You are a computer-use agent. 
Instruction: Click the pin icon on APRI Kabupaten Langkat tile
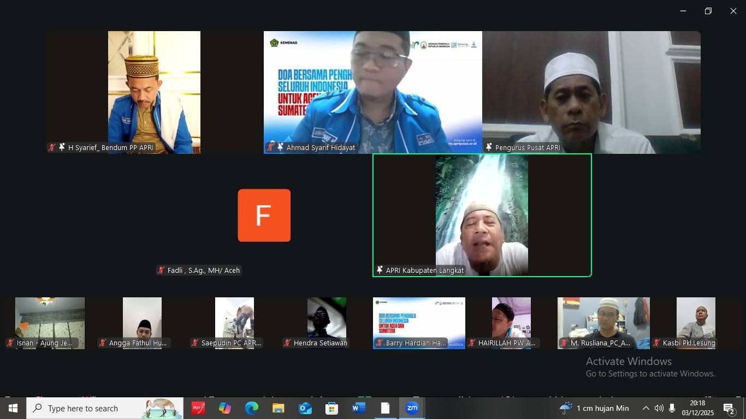[x=379, y=270]
